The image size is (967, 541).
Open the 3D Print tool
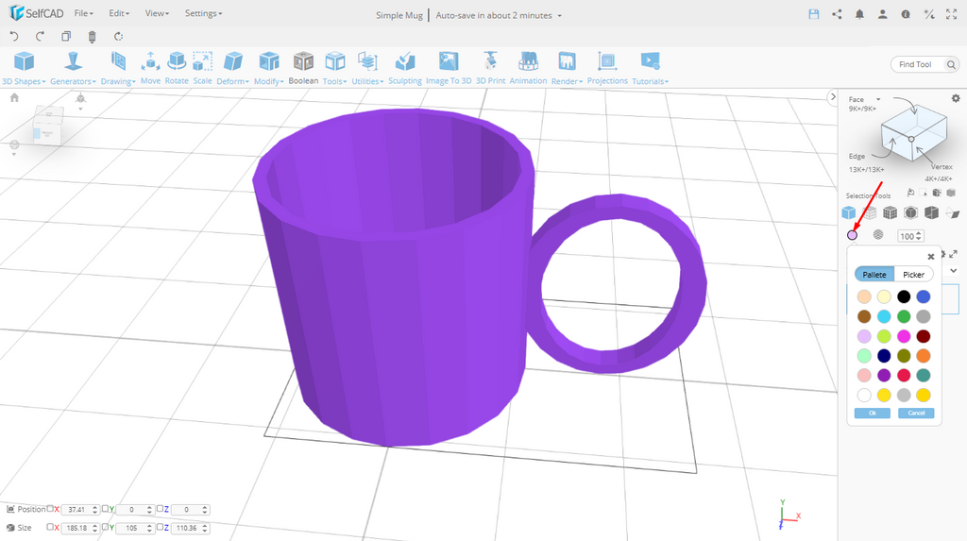pos(490,69)
